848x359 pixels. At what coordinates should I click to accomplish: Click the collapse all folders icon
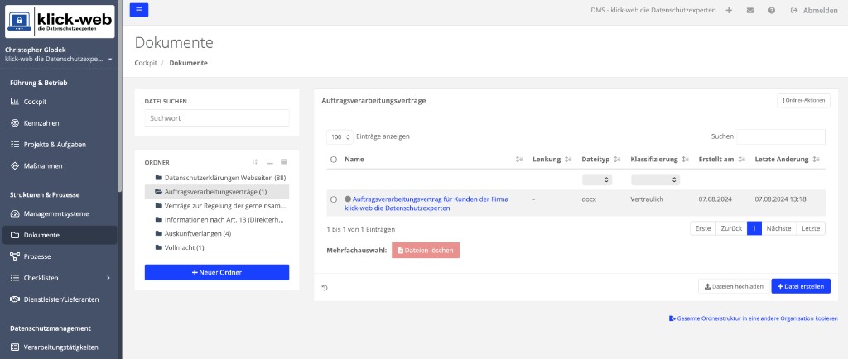click(x=270, y=162)
